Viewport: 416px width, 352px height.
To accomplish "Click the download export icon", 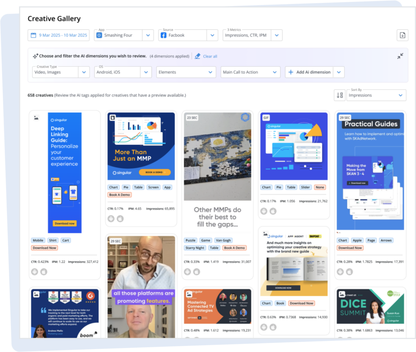I will click(402, 35).
